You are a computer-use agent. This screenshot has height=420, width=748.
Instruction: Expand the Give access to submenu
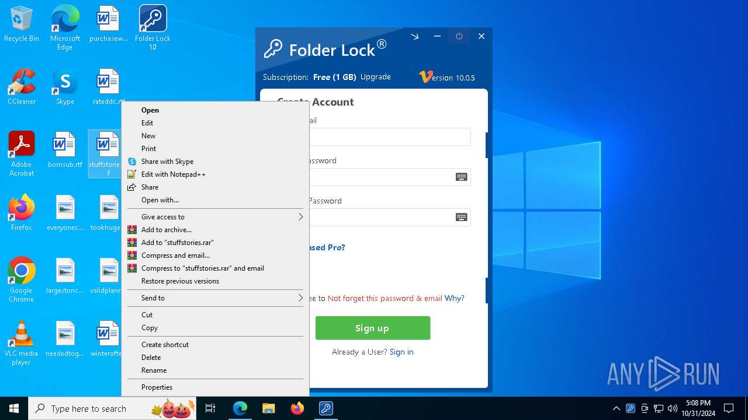(215, 217)
